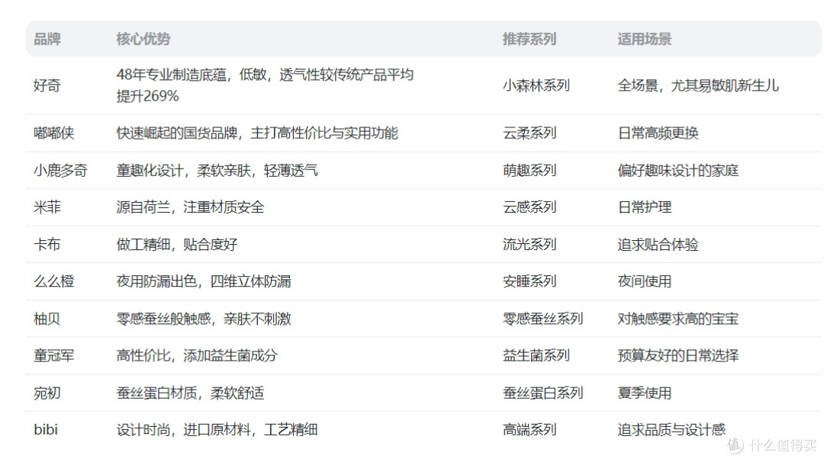The image size is (824, 462).
Task: Click series cell 云感系列
Action: point(529,207)
